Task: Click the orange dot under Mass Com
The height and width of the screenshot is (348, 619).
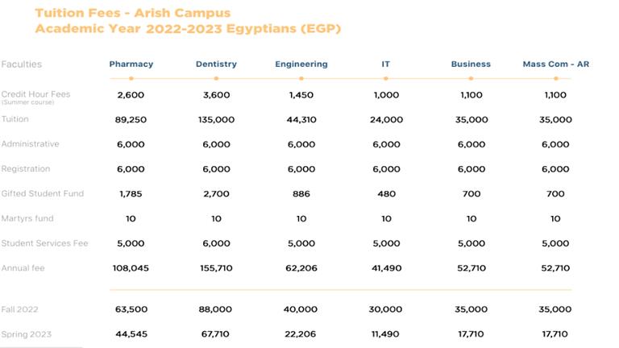Action: (x=555, y=78)
